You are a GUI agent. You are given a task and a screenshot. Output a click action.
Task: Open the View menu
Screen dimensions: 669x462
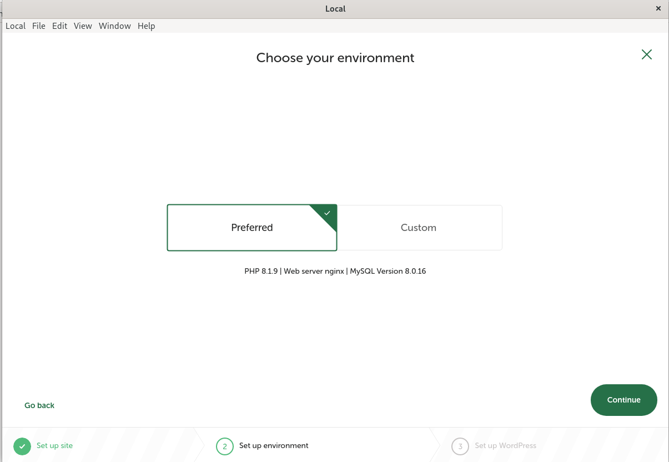[x=83, y=26]
